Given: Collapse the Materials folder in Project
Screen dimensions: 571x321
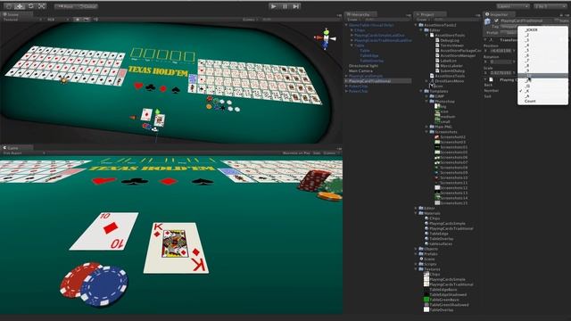Looking at the screenshot, I should pyautogui.click(x=417, y=213).
